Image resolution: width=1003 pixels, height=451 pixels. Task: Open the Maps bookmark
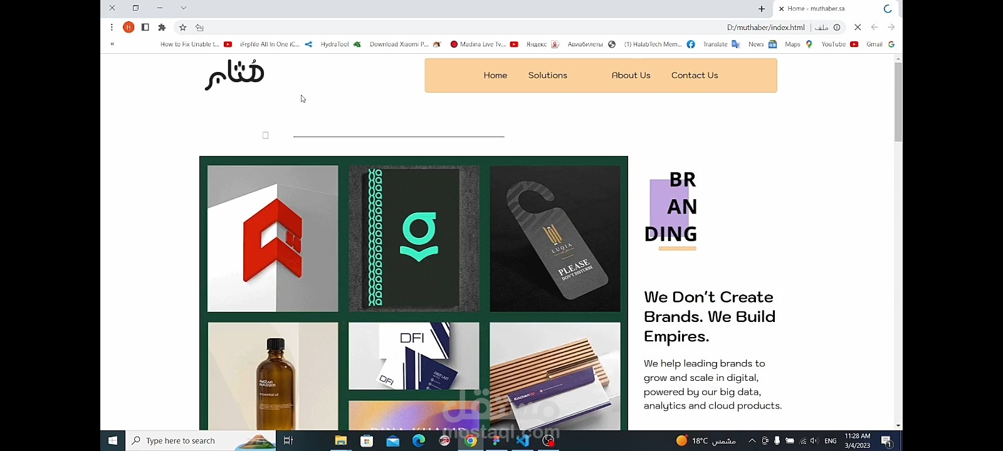tap(799, 44)
